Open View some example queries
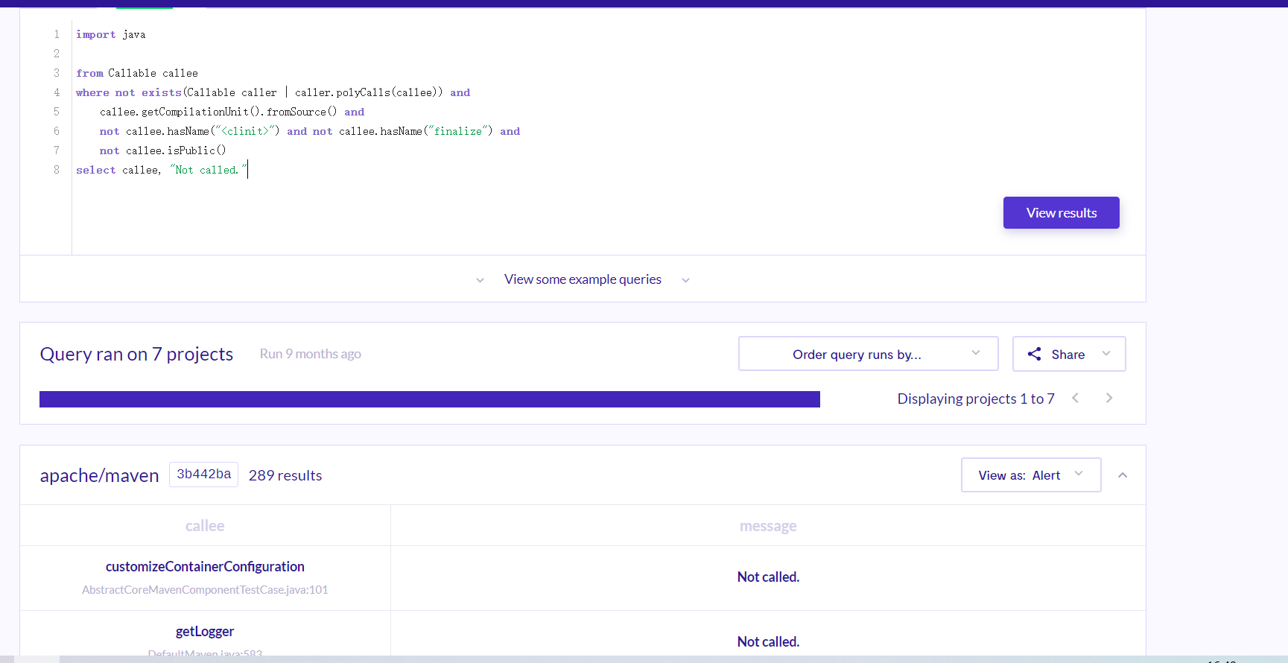 (583, 279)
